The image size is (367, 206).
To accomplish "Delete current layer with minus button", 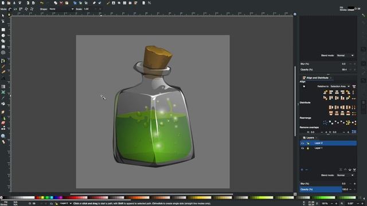I will click(x=307, y=170).
